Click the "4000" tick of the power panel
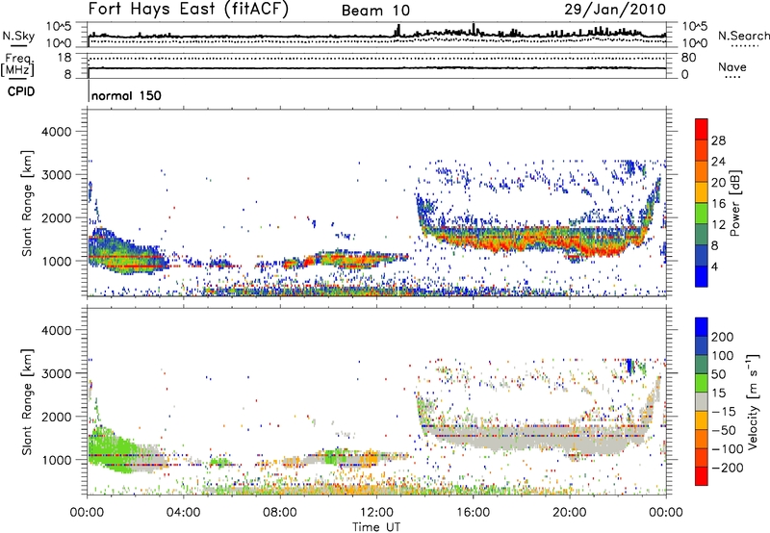 57,132
